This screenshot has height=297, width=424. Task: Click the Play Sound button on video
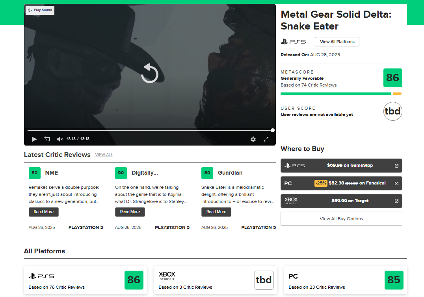click(x=40, y=10)
